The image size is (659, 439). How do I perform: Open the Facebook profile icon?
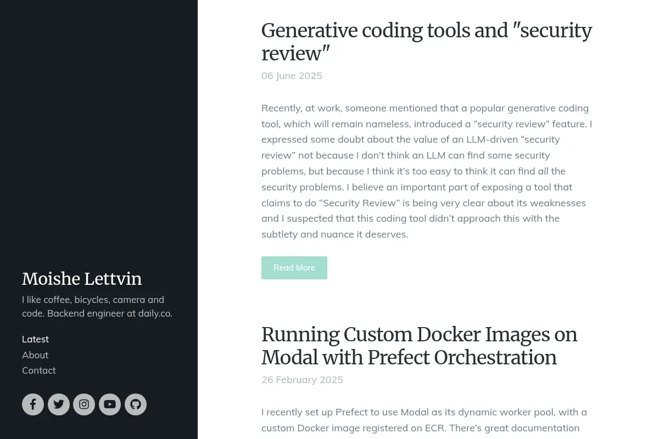coord(33,404)
